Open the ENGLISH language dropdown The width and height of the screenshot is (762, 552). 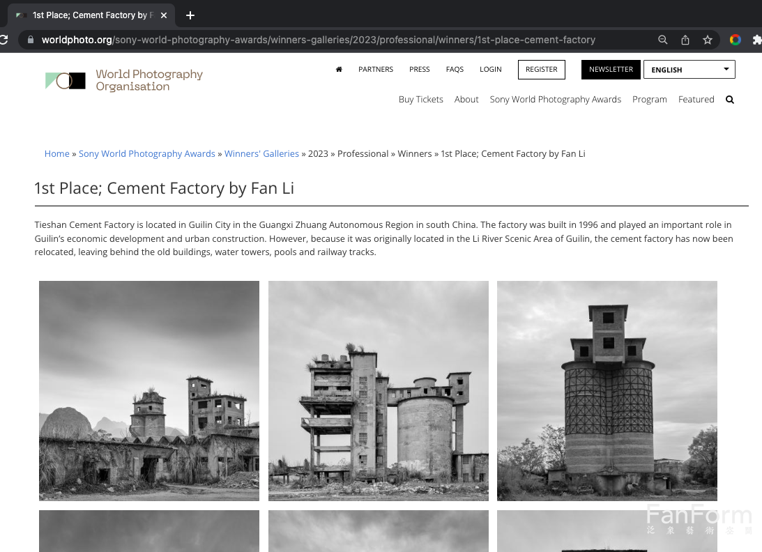(x=689, y=69)
